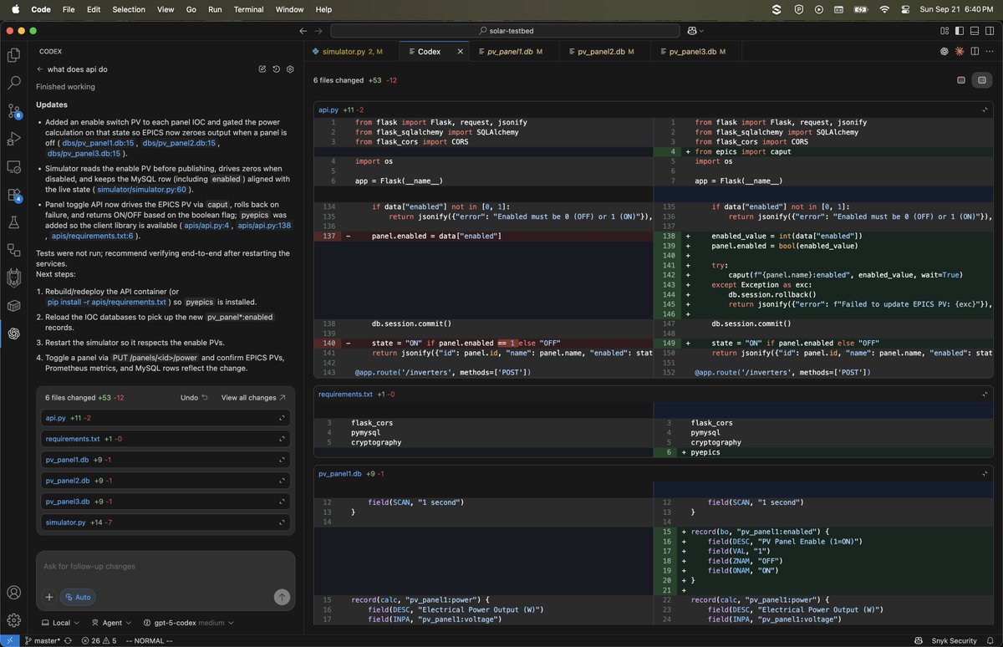Open the gpt-5-codex model dropdown
The height and width of the screenshot is (647, 1003).
click(x=178, y=623)
